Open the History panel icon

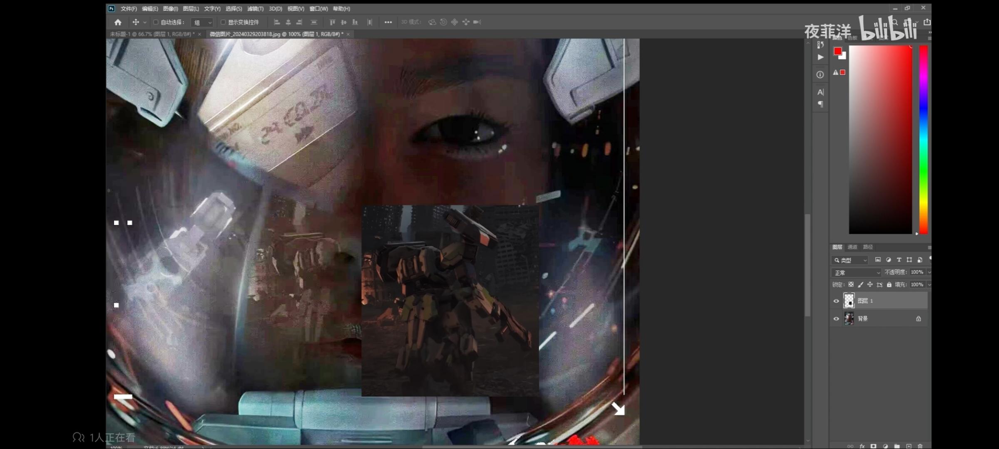tap(820, 44)
